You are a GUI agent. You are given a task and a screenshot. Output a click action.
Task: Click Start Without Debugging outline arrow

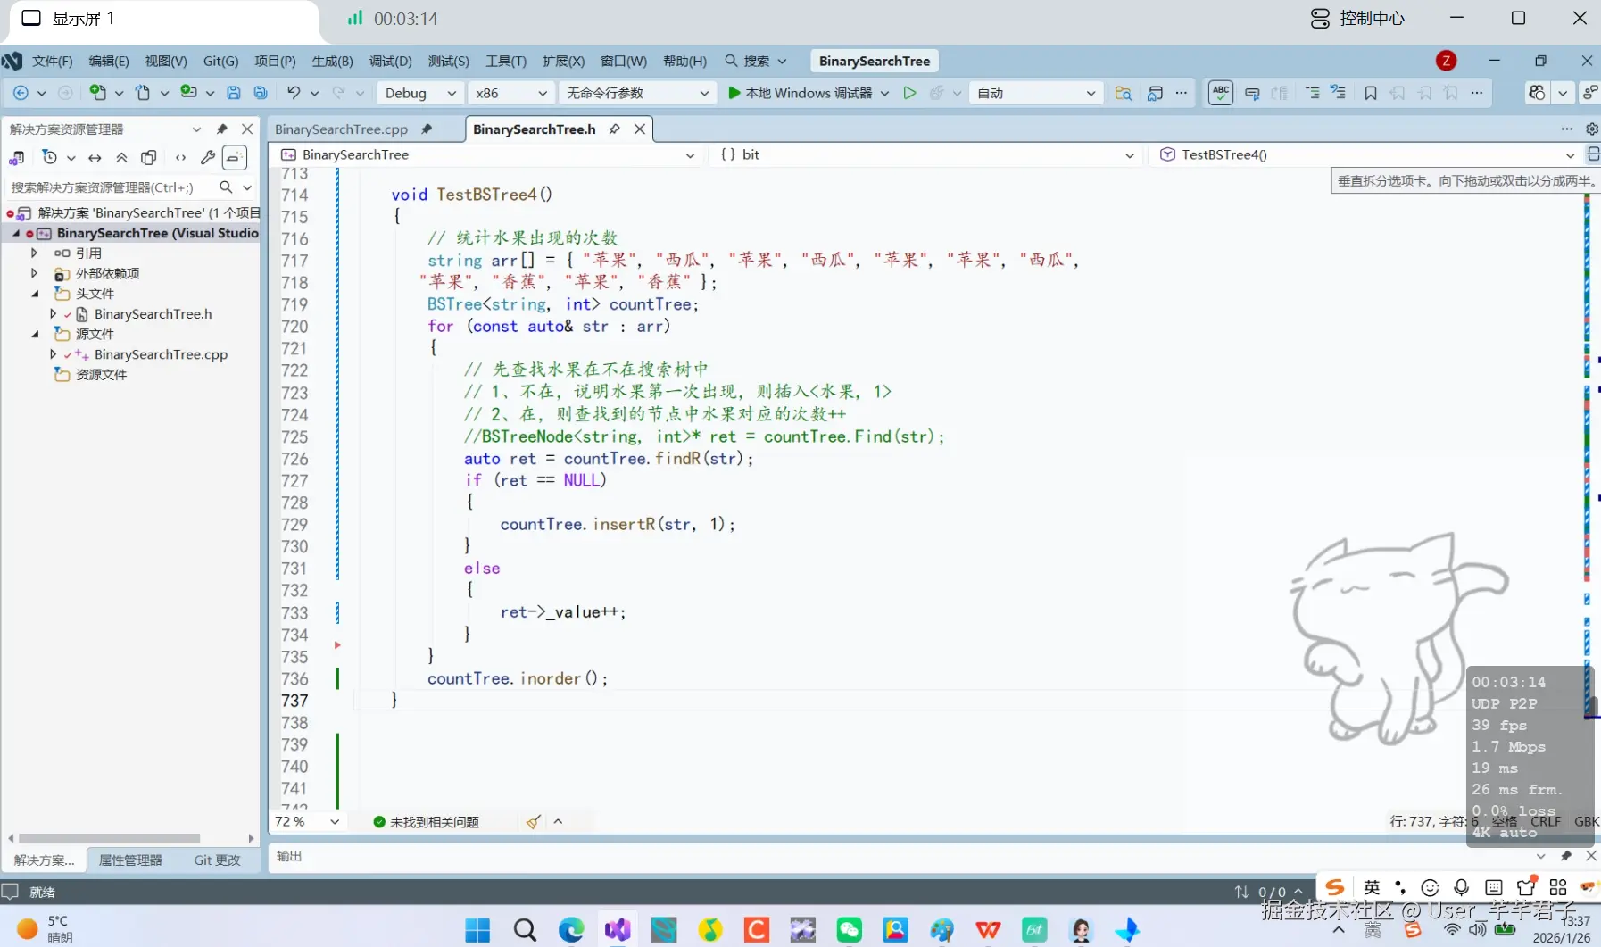coord(909,93)
